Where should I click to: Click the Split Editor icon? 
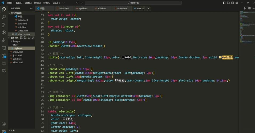pyautogui.click(x=249, y=9)
